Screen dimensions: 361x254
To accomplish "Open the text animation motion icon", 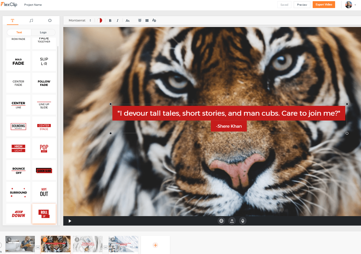I will (154, 20).
